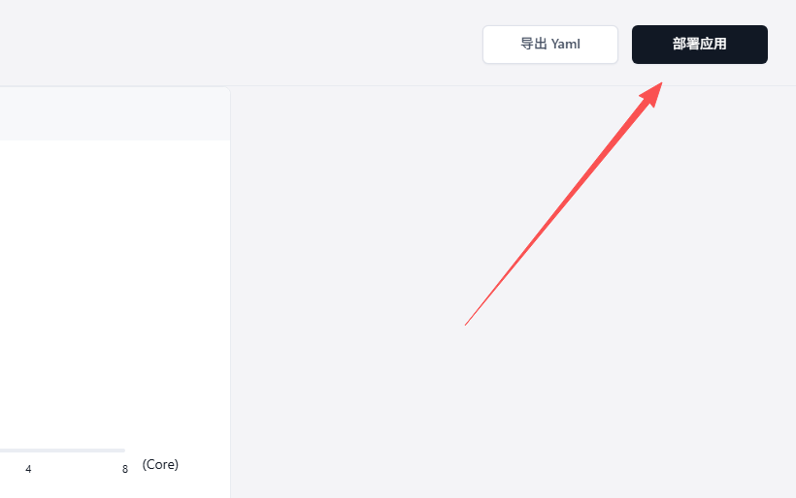
Task: Click slider track midway between 4 and 8
Action: pos(77,451)
